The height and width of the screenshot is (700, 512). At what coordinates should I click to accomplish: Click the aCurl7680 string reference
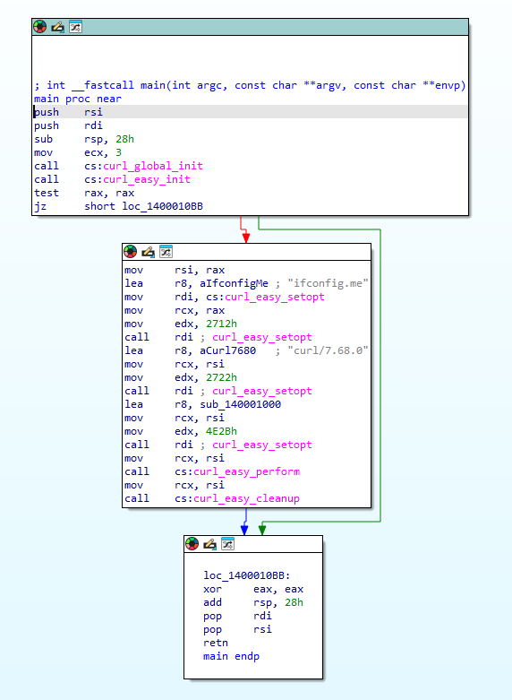(228, 350)
